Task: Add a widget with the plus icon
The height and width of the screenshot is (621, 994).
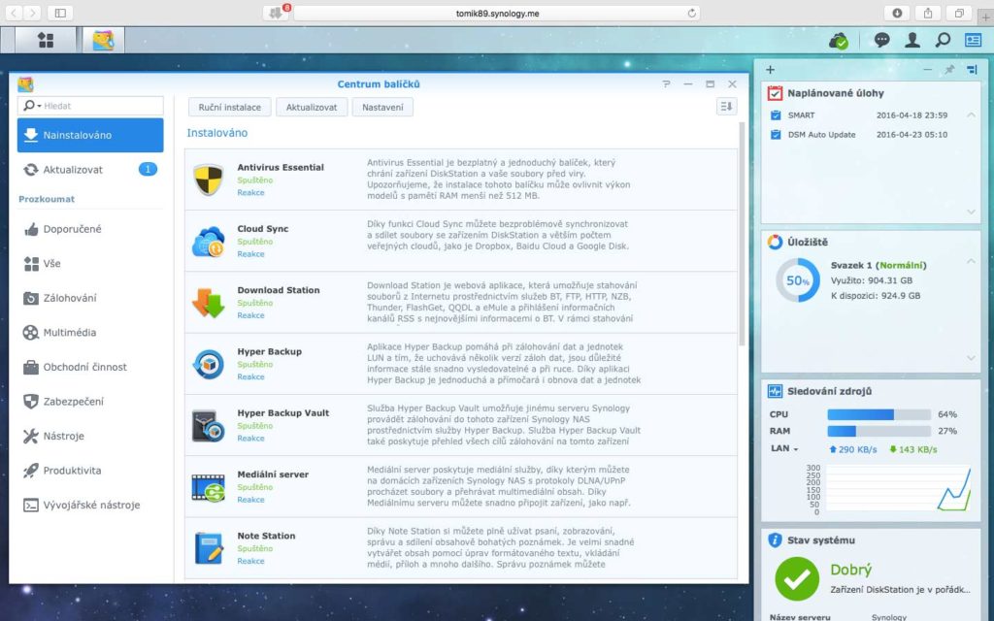Action: pos(770,70)
